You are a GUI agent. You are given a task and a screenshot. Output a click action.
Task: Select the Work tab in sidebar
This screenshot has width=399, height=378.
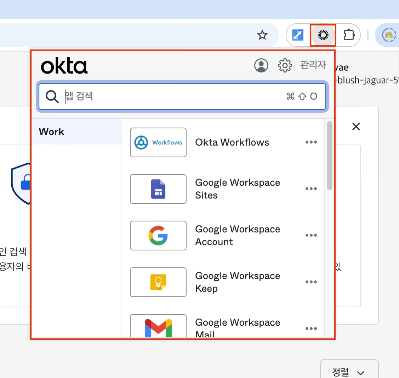pos(76,132)
